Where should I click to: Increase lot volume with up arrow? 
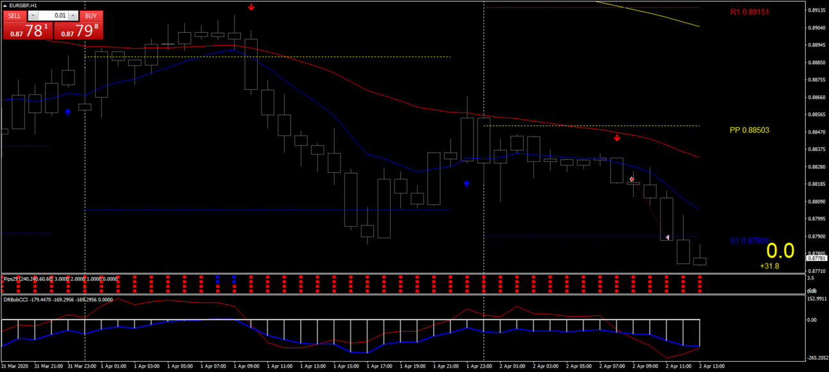point(73,15)
